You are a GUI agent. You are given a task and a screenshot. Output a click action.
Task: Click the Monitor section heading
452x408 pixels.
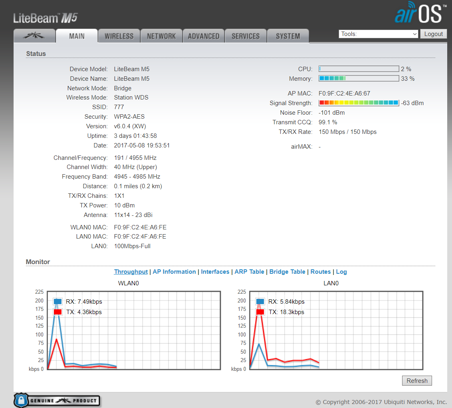point(38,262)
